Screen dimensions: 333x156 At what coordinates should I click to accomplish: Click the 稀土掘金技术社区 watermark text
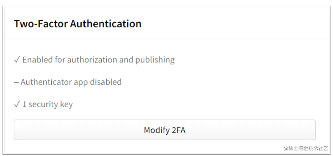(308, 148)
